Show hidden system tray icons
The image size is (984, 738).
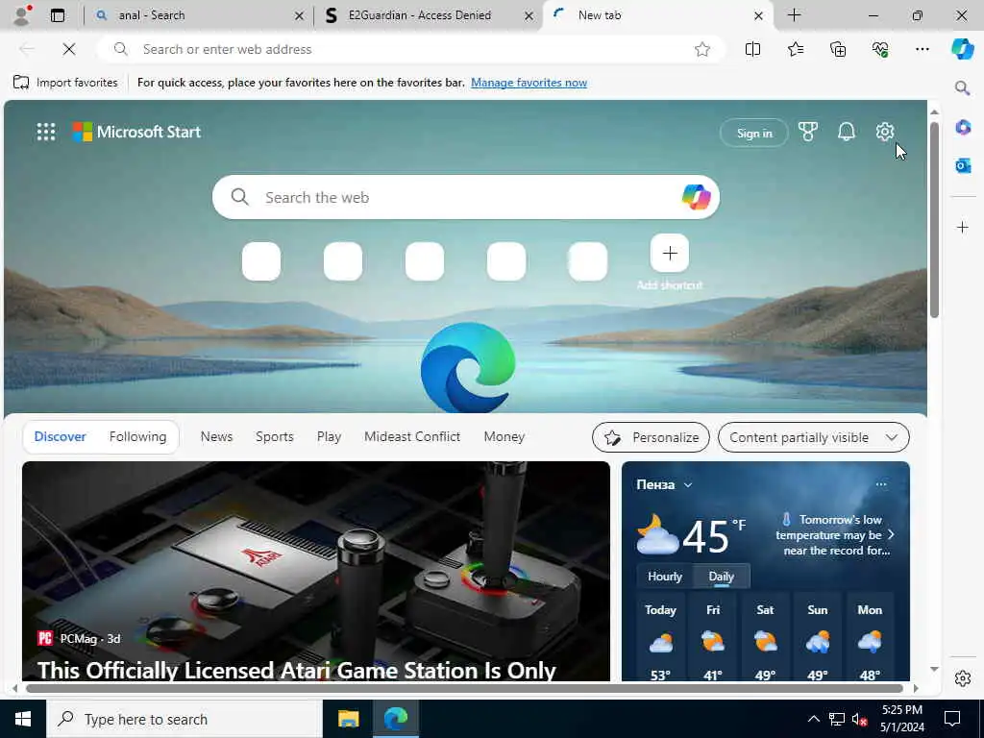point(813,719)
